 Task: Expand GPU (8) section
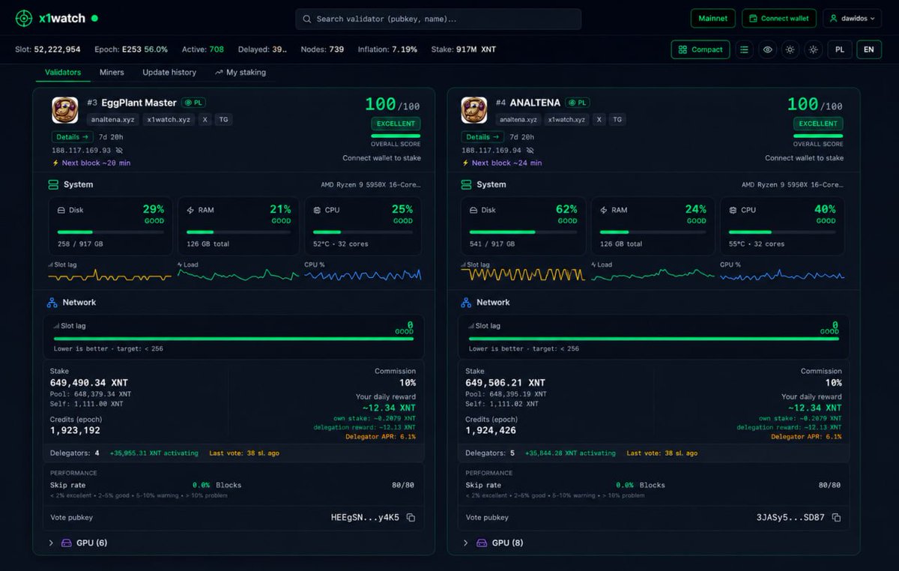coord(465,543)
